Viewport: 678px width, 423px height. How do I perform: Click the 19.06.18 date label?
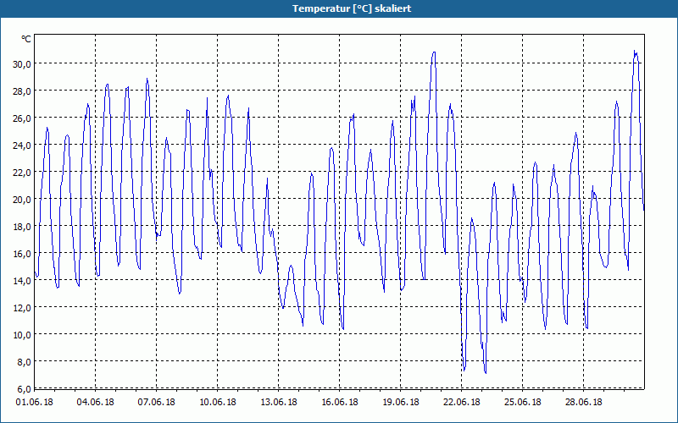click(x=400, y=402)
